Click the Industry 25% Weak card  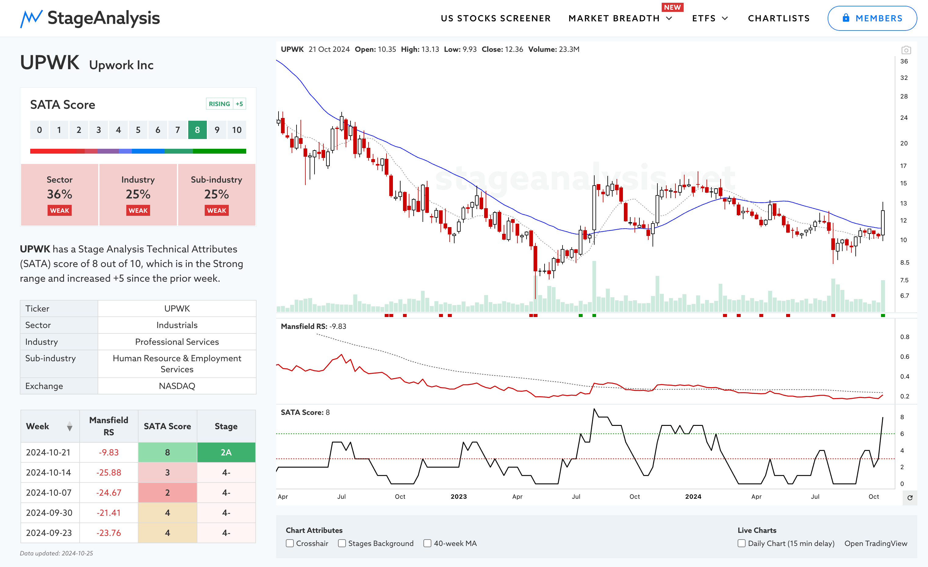[x=138, y=194]
